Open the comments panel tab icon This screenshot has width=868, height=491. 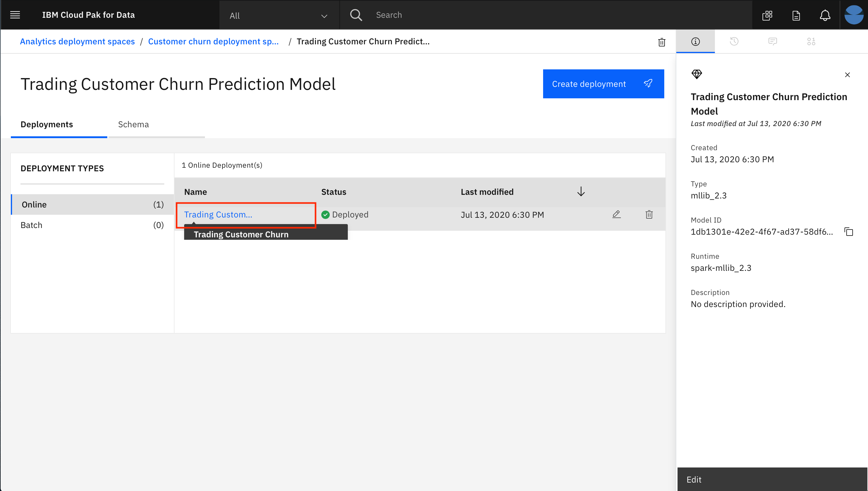773,42
